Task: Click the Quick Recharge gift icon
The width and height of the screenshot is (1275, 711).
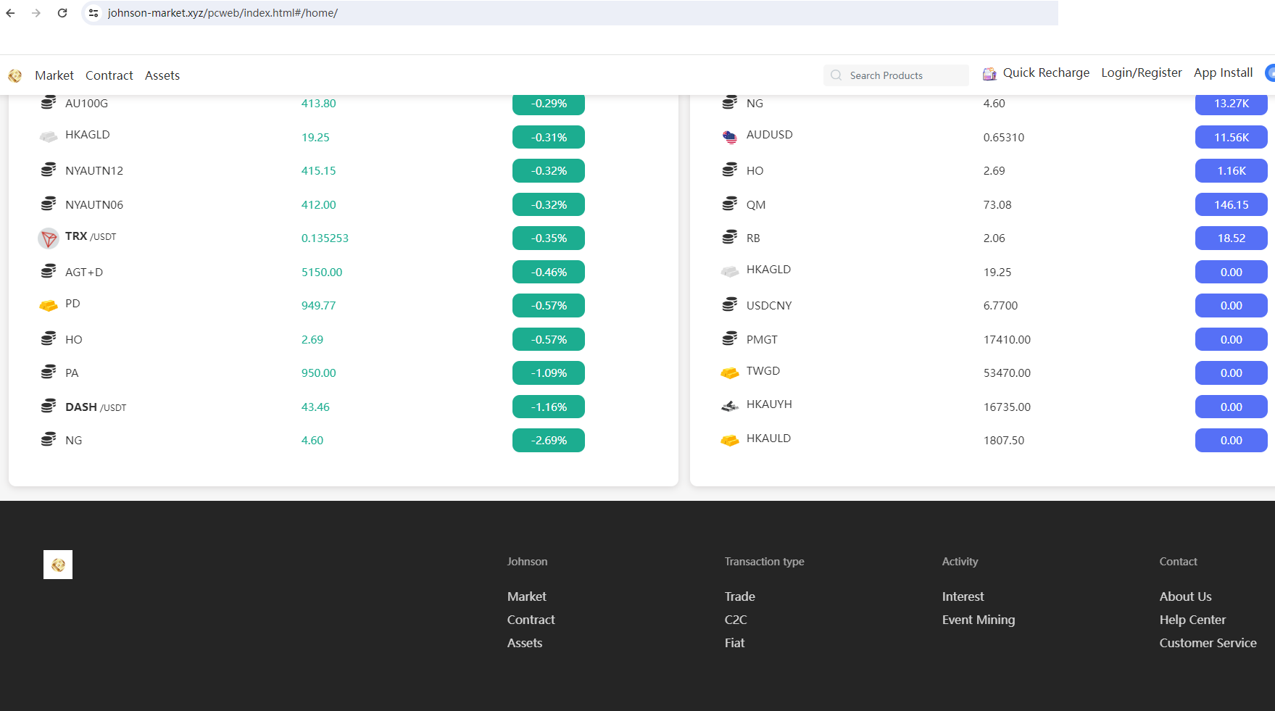Action: (989, 74)
